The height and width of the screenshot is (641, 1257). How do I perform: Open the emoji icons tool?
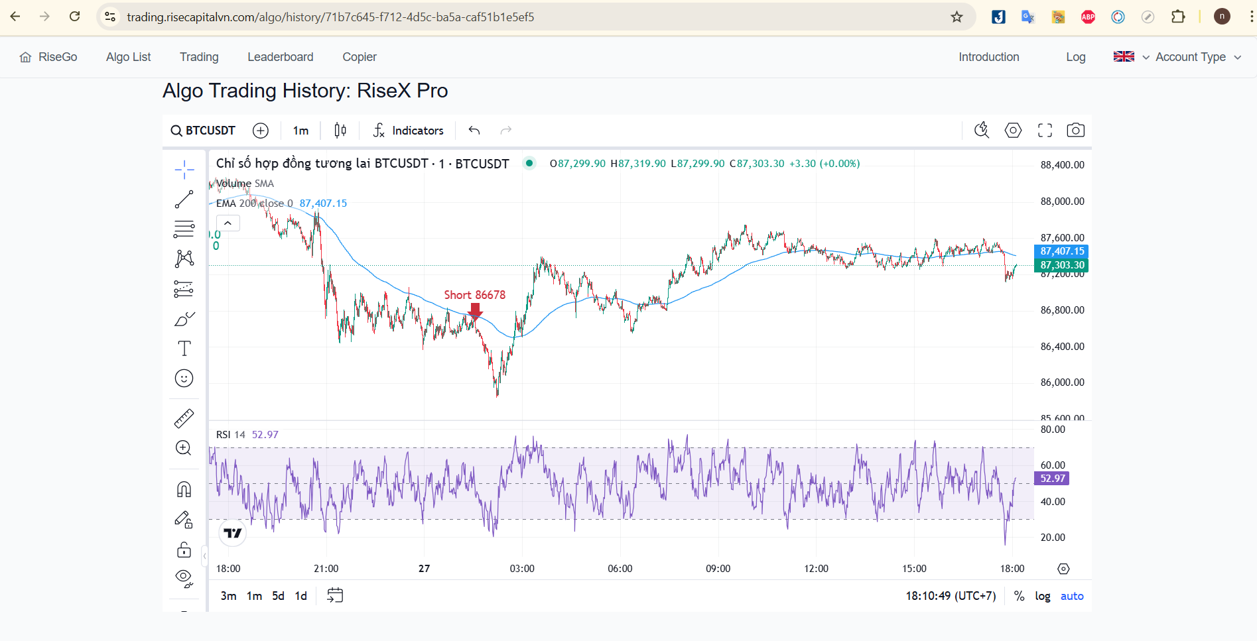pyautogui.click(x=184, y=379)
